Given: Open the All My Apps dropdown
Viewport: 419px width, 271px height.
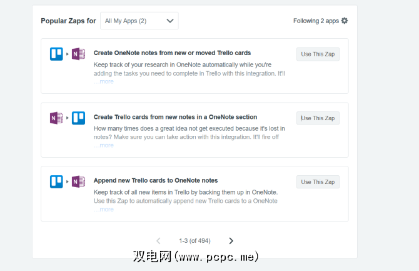Looking at the screenshot, I should click(x=139, y=21).
